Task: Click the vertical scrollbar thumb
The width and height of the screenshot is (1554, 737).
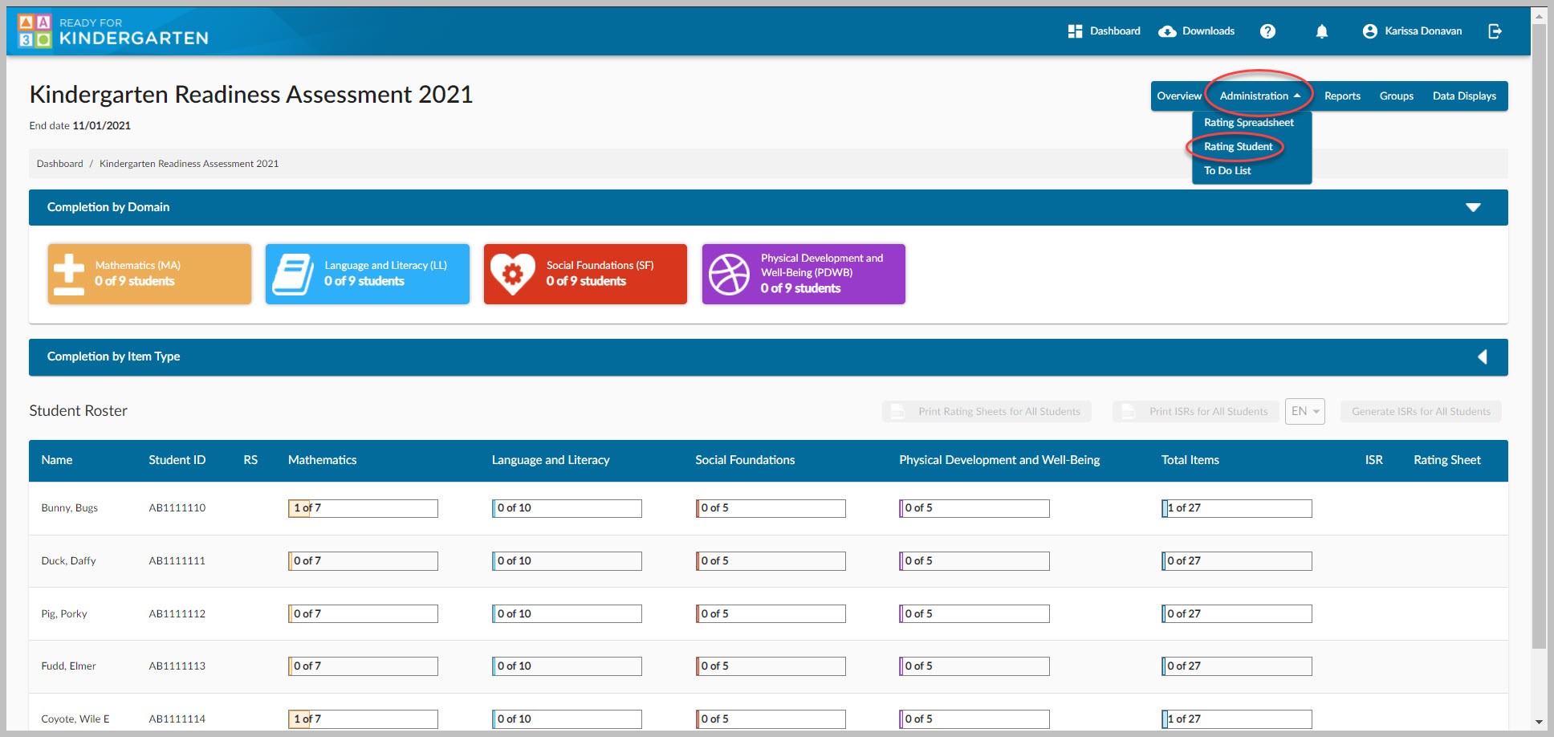Action: (x=1539, y=336)
